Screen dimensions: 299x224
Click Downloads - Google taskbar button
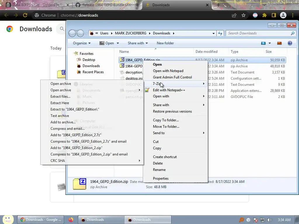click(40, 220)
